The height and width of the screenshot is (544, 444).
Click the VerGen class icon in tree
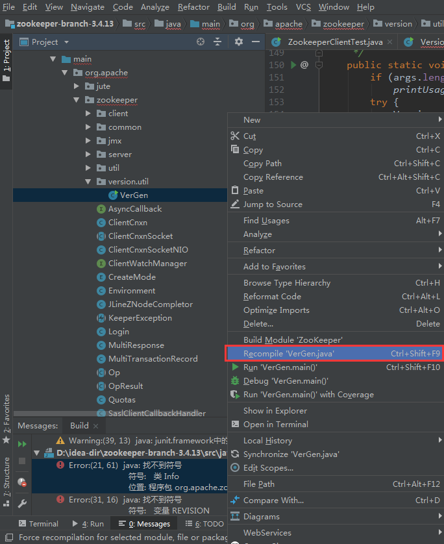(113, 195)
